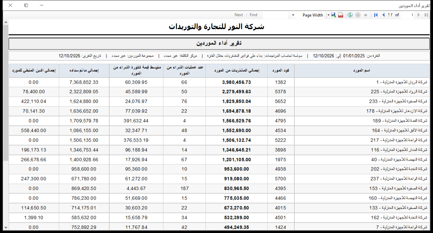Screen dimensions: 433x233
Task: Click total purchases value 494,249.35
Action: click(x=237, y=227)
